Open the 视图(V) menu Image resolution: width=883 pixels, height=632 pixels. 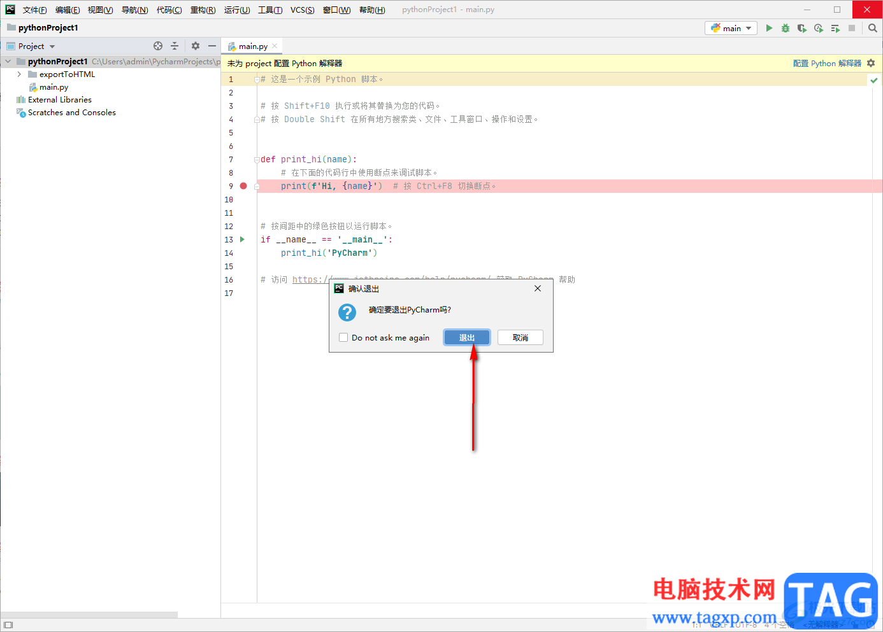[x=100, y=10]
